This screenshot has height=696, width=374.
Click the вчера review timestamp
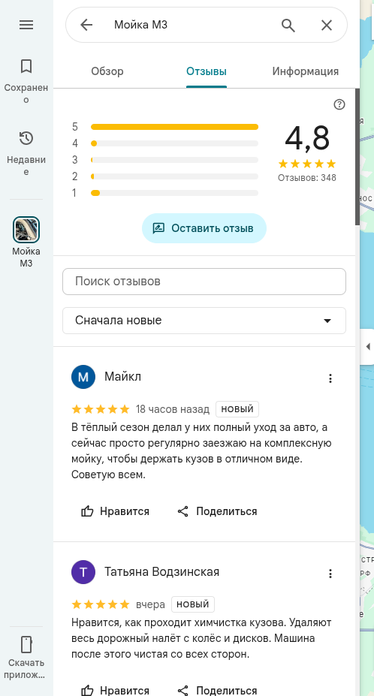(151, 604)
